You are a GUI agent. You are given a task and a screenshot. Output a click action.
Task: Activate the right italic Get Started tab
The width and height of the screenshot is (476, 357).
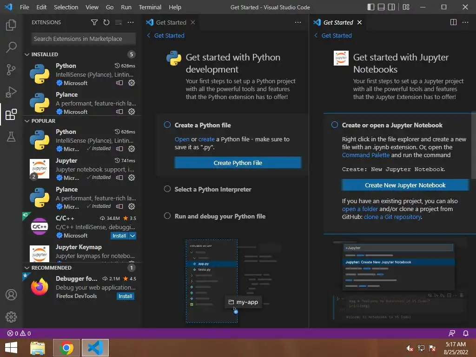coord(338,22)
